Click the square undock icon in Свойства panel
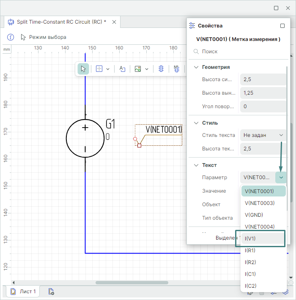This screenshot has height=300, width=296. [x=282, y=26]
